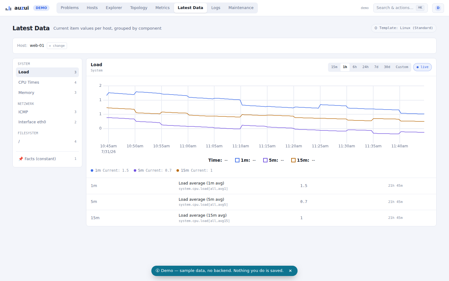Select CPU Times in the sidebar
Image resolution: width=449 pixels, height=281 pixels.
[47, 82]
